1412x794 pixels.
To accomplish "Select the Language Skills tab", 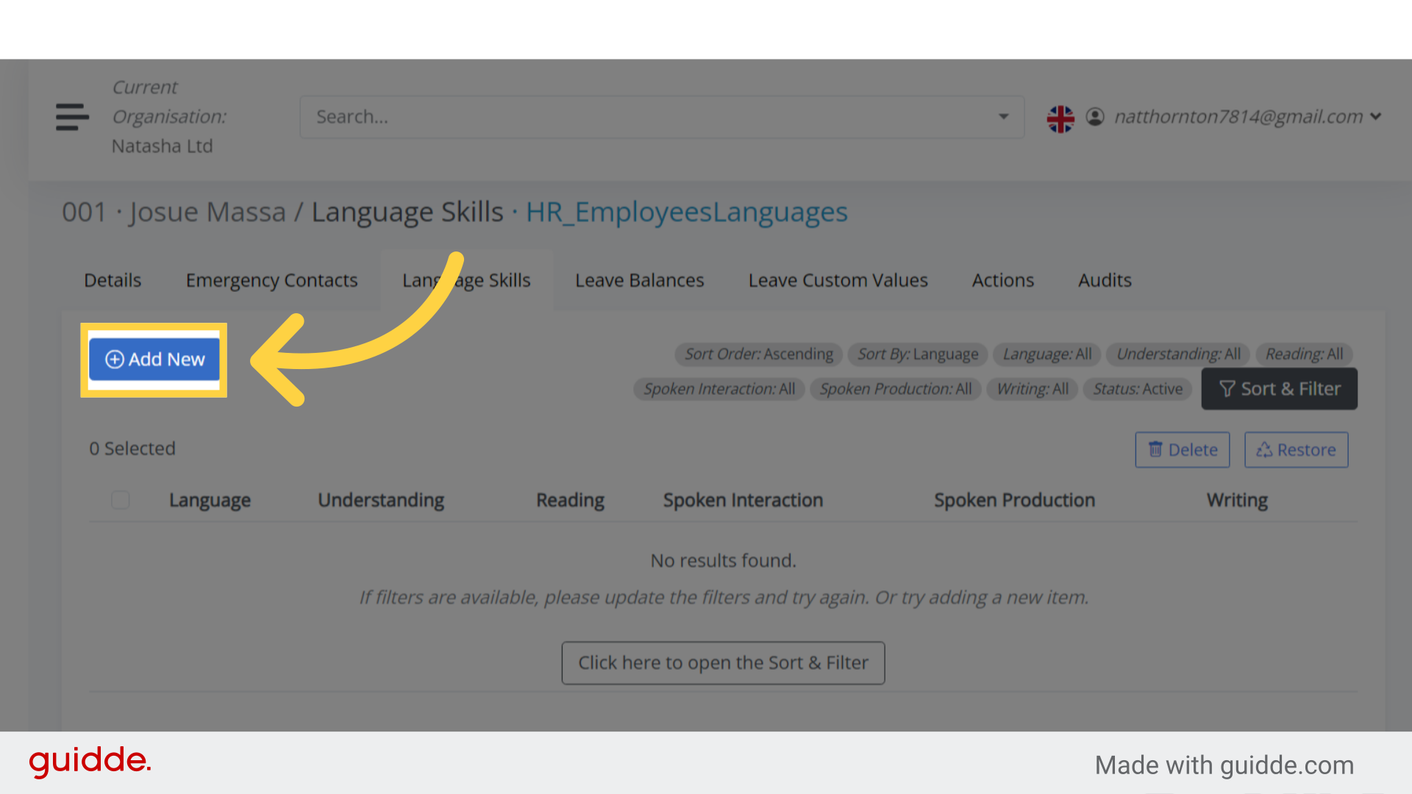I will coord(466,280).
